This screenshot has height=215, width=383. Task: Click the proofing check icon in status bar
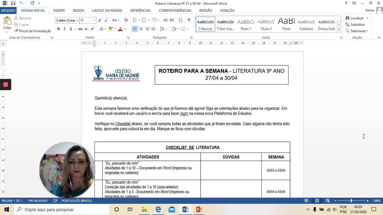tap(55, 201)
